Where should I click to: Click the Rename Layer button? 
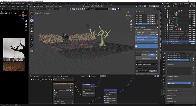tap(147, 30)
